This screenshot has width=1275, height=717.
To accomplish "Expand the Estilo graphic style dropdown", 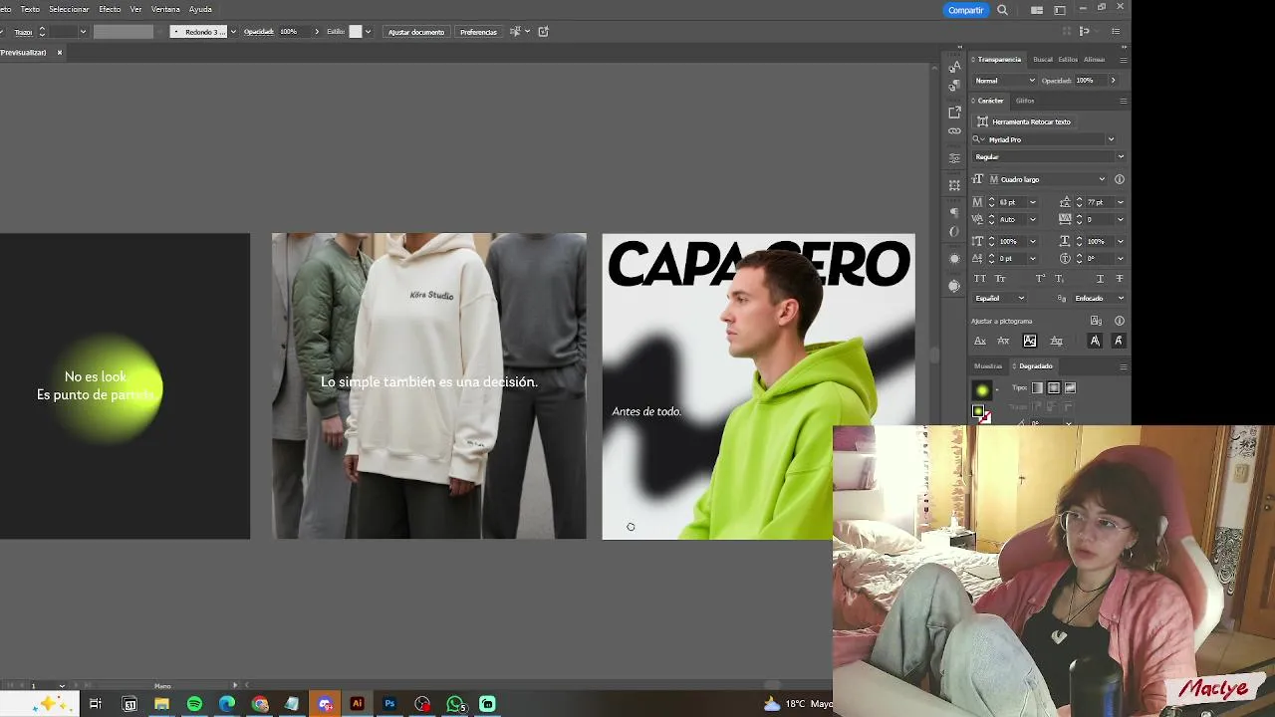I will click(368, 32).
